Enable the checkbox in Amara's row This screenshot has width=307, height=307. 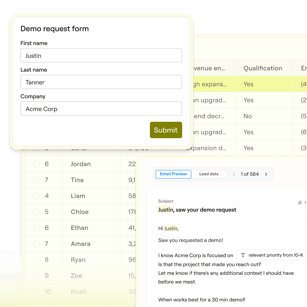(x=36, y=244)
